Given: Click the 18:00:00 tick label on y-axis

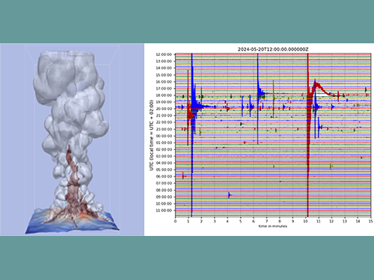Looking at the screenshot, I should click(x=164, y=96).
